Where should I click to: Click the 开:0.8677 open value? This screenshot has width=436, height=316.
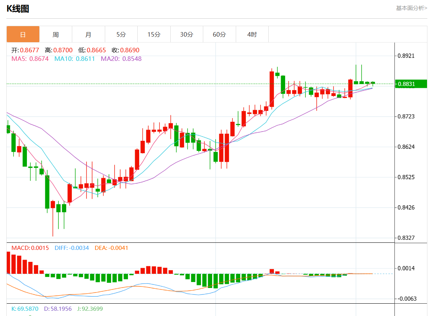25,50
